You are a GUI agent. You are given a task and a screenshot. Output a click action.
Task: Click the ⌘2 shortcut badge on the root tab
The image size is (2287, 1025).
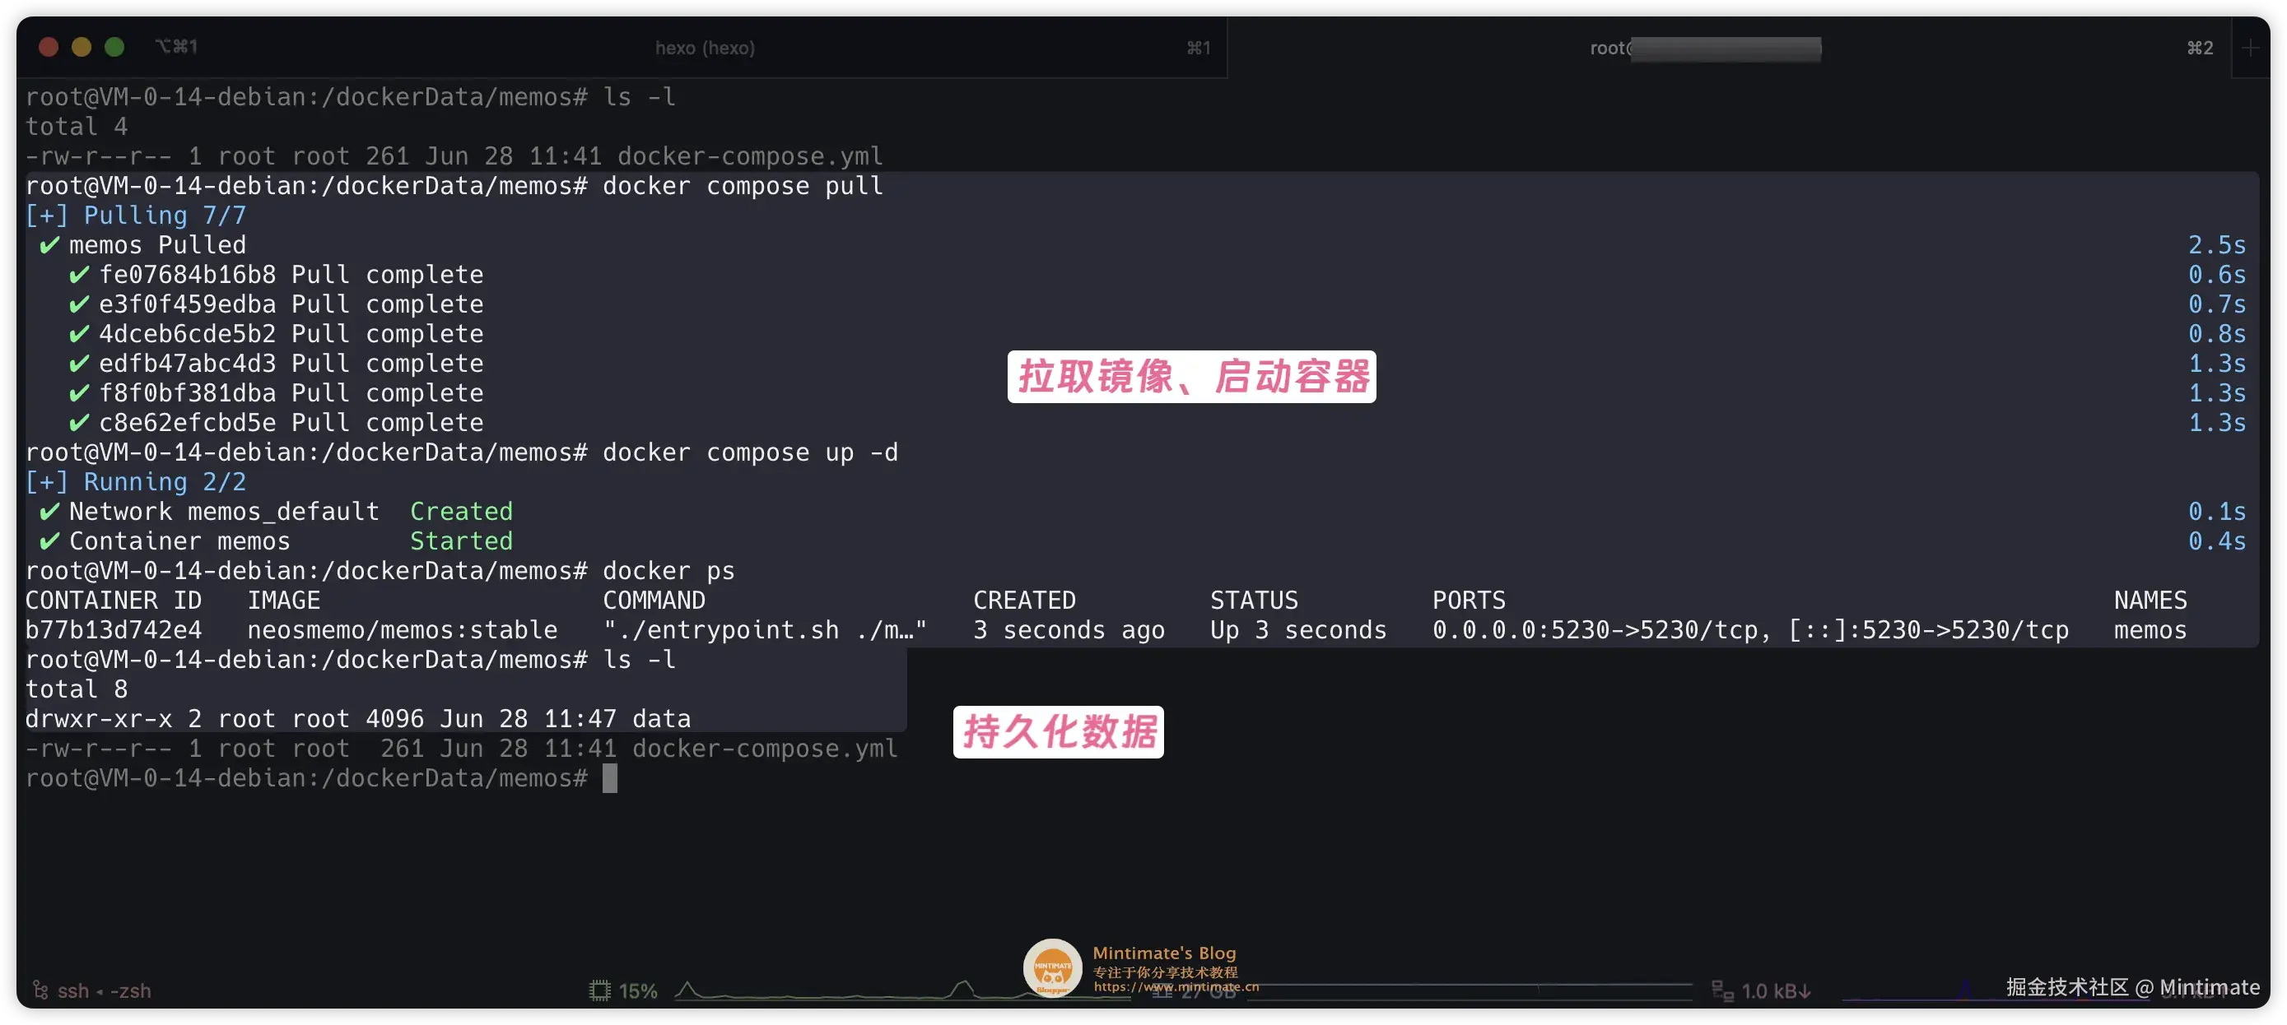(x=2199, y=49)
